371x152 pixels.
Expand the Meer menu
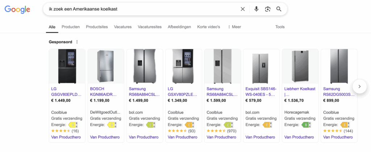click(234, 27)
